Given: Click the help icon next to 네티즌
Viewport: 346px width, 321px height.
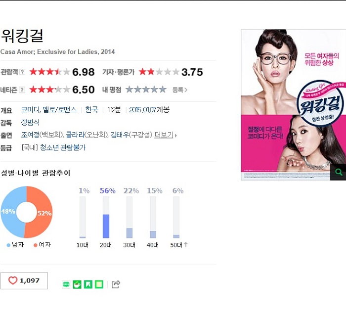Looking at the screenshot, I should [22, 90].
